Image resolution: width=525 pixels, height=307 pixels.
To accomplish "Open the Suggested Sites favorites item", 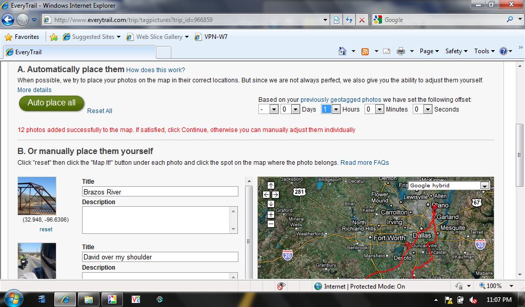I will [91, 37].
